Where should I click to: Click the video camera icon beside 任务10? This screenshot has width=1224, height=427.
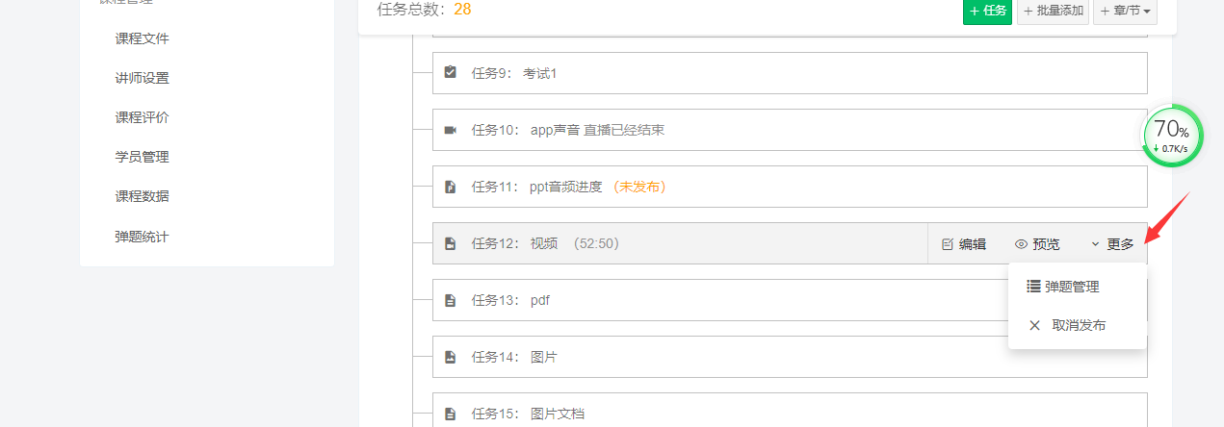[450, 130]
